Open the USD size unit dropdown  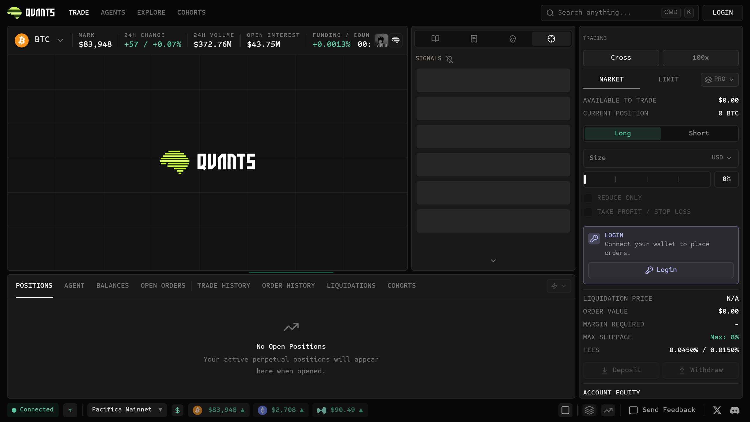click(x=721, y=158)
